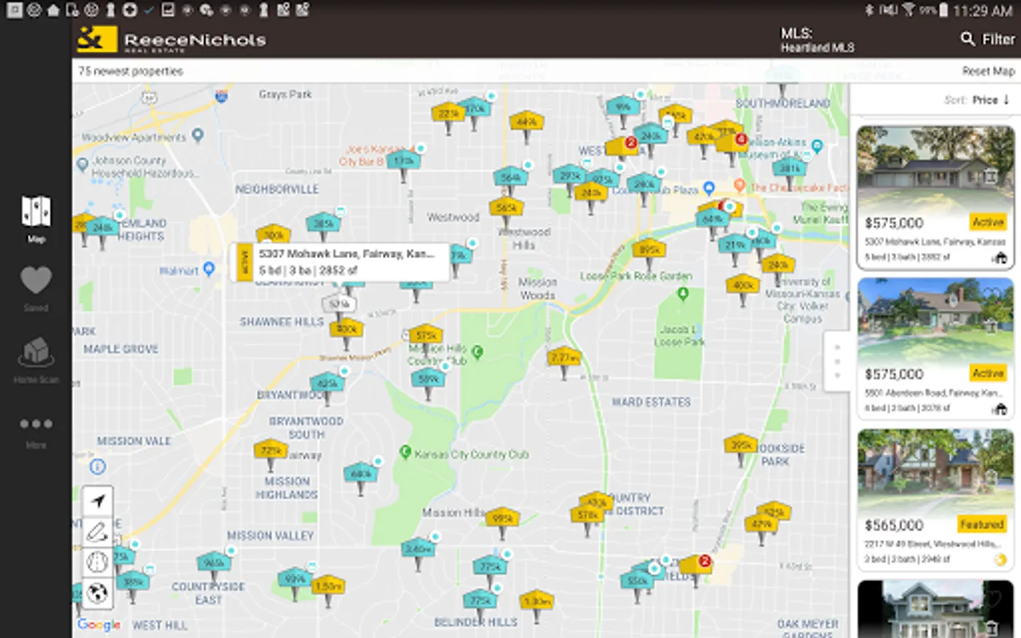The height and width of the screenshot is (638, 1021).
Task: Tap the Loose Park Rose Garden marker
Action: (x=683, y=293)
